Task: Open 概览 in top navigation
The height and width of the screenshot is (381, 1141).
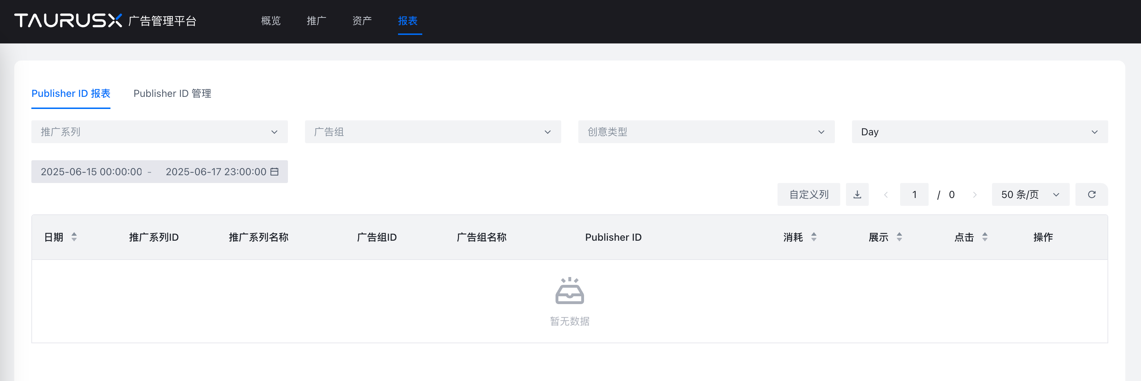Action: click(270, 21)
